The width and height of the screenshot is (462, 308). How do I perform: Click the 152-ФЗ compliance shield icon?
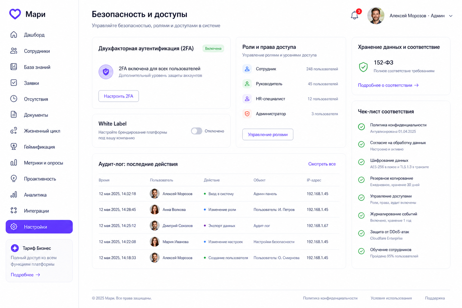pyautogui.click(x=363, y=66)
